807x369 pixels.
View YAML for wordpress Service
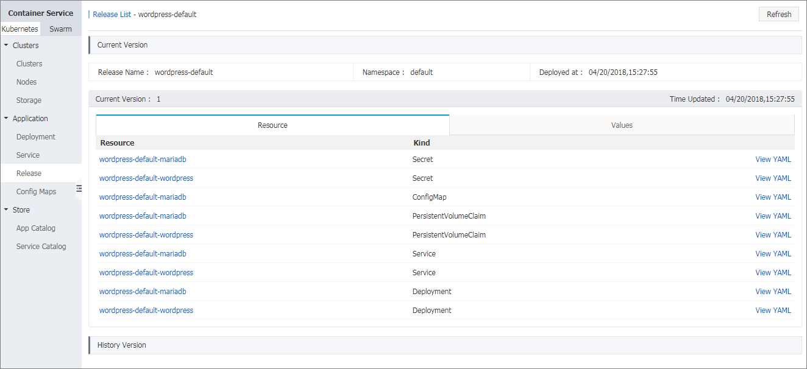pyautogui.click(x=773, y=272)
